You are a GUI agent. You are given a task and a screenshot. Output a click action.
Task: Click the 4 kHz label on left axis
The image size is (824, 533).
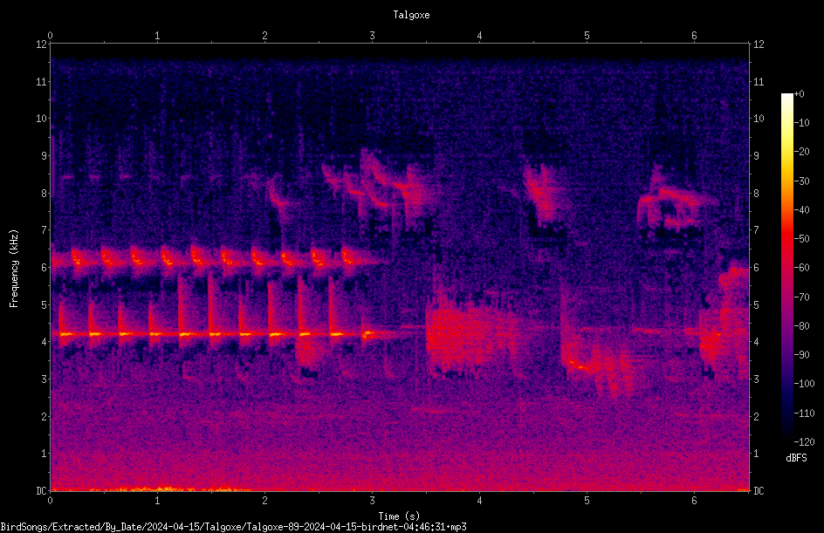45,342
